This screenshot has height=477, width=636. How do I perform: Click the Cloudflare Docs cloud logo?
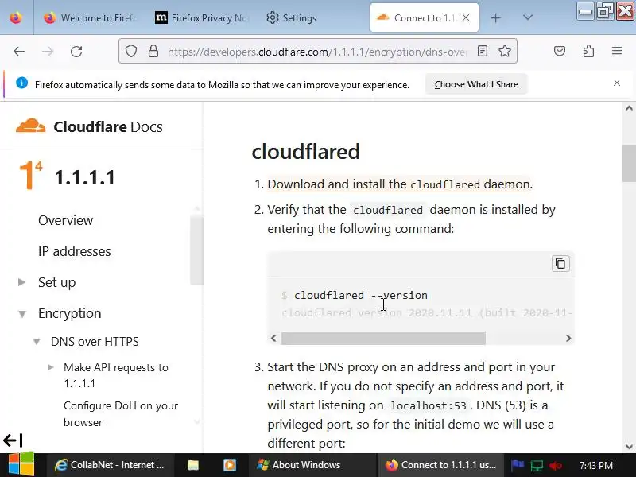[x=30, y=126]
